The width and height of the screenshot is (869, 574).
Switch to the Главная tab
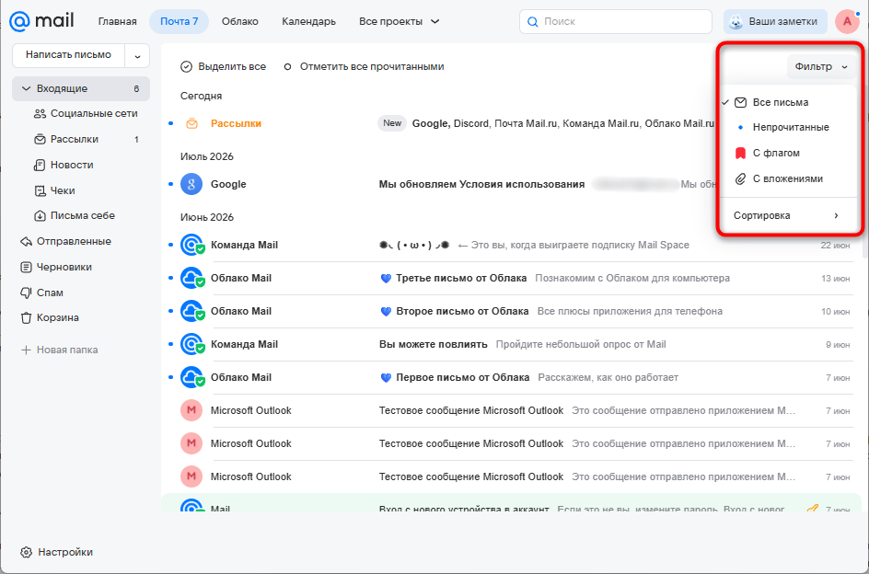[x=118, y=21]
